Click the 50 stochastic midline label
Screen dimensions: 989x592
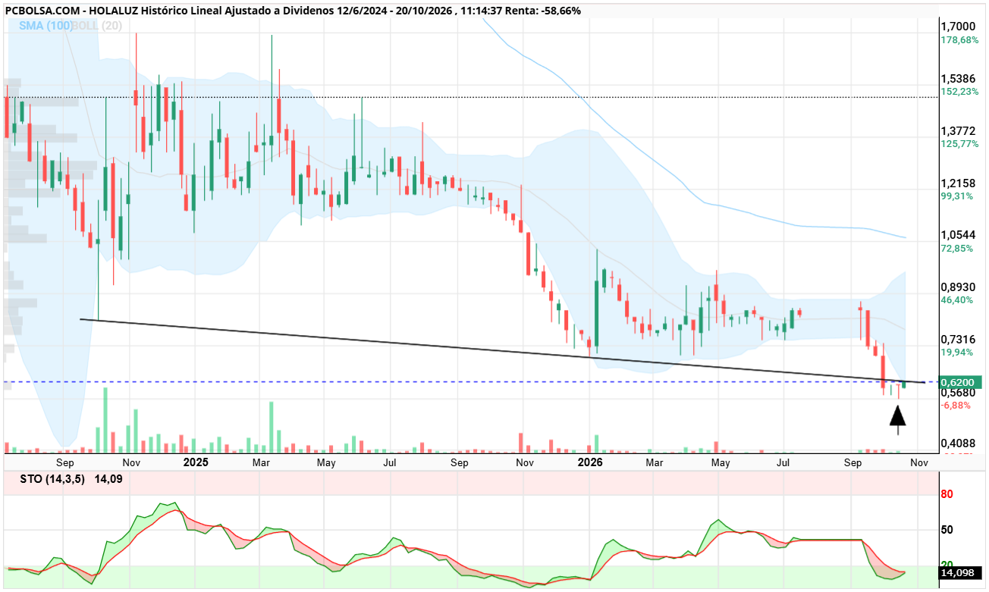coord(947,530)
